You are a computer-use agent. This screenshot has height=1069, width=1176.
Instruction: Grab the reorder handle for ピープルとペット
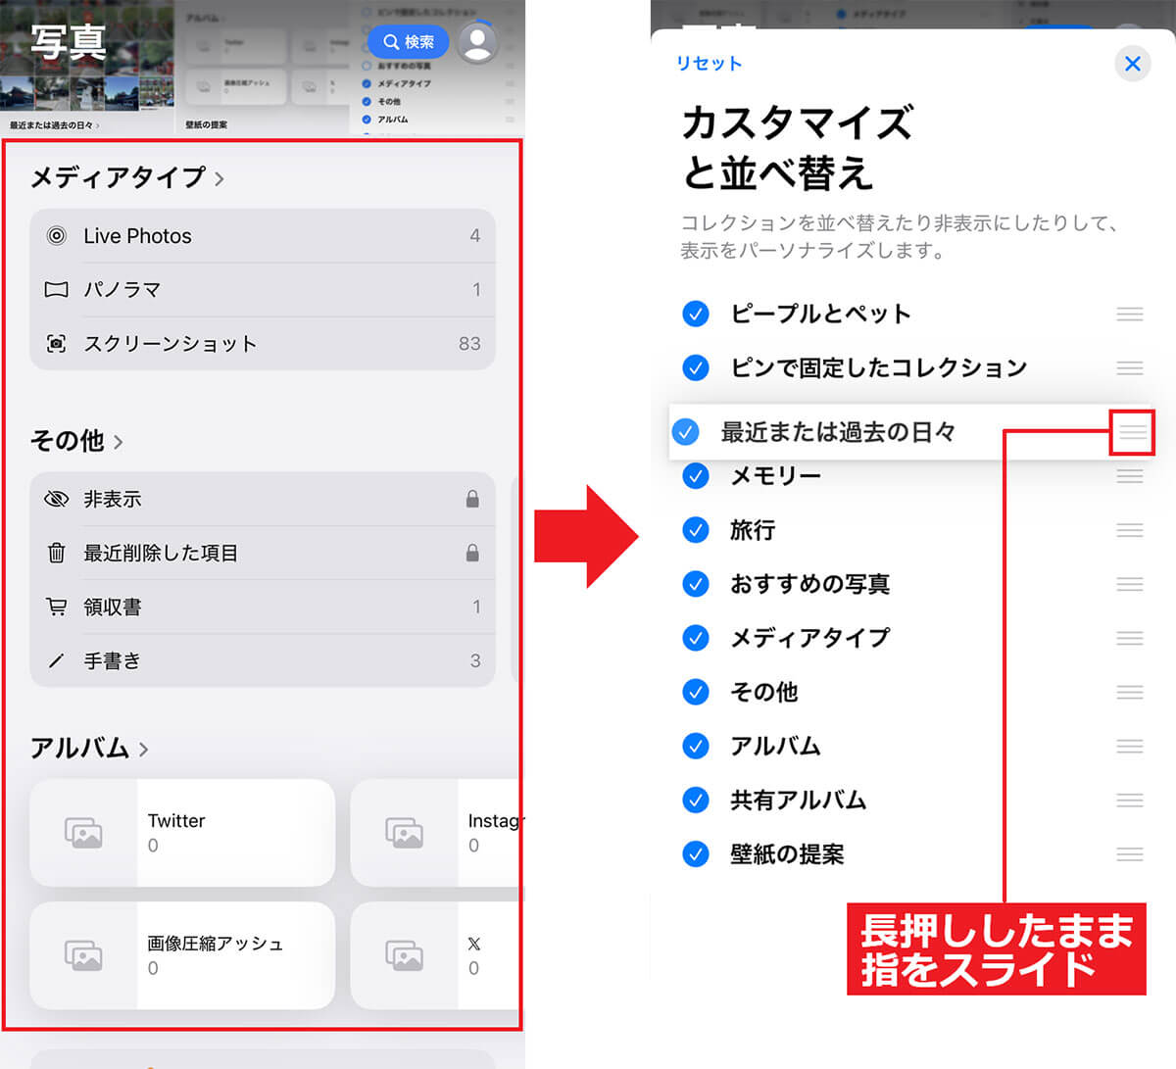pyautogui.click(x=1130, y=315)
